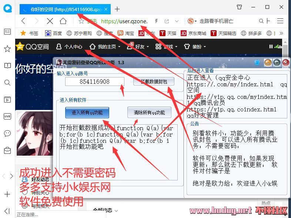Image resolution: width=291 pixels, height=218 pixels.
Task: Open the 天猫精选 bookmark
Action: click(x=224, y=33)
